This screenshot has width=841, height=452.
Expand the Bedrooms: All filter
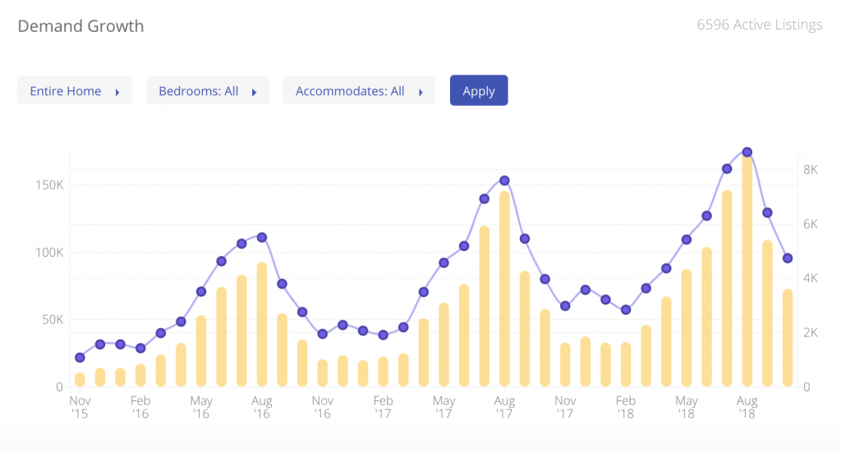(x=208, y=91)
